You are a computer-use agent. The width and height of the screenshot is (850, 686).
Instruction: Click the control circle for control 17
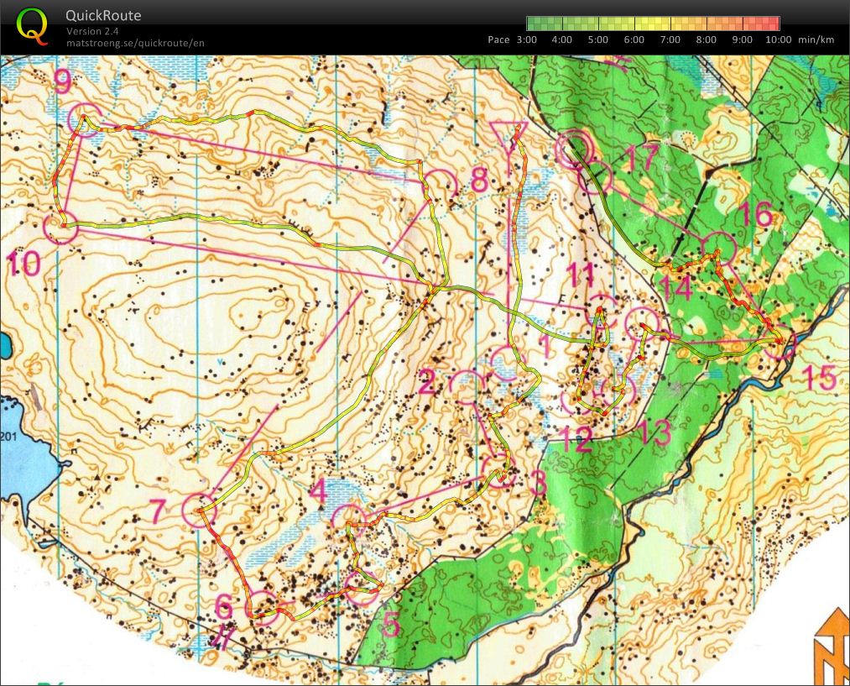tap(595, 177)
